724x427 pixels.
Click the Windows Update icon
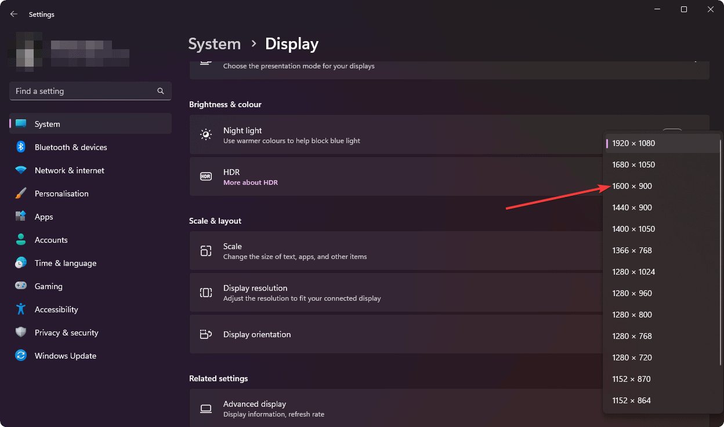pos(21,356)
